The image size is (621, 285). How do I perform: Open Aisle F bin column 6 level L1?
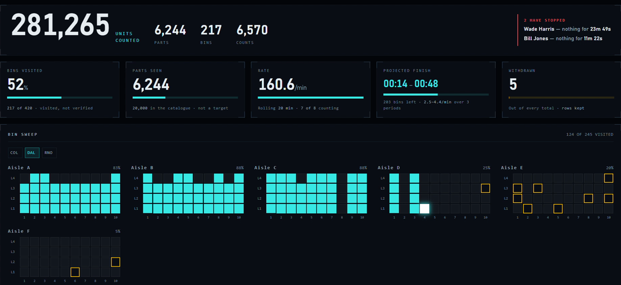tap(75, 272)
